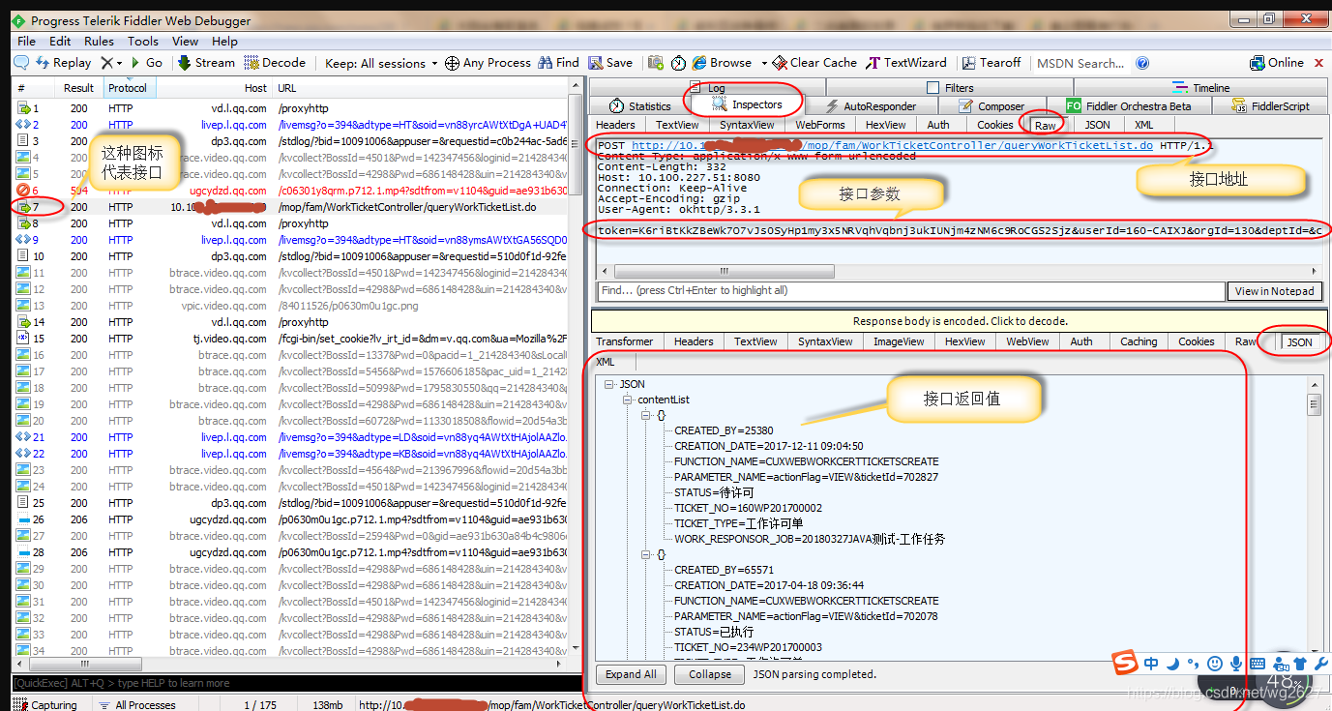Click the Tearoff toolbar button
Screen dimensions: 1332x711
[x=992, y=63]
